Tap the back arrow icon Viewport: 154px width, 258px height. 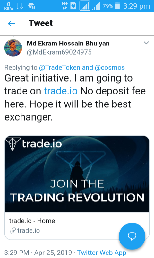click(12, 23)
